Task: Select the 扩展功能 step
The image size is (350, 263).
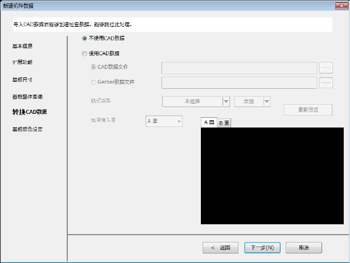Action: pyautogui.click(x=22, y=62)
